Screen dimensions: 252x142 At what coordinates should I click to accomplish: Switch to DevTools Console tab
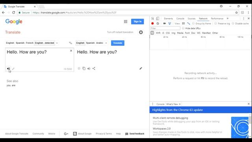(x=180, y=19)
